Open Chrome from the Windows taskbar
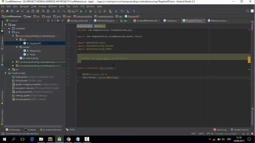Screen dimensions: 255x143 [69, 139]
